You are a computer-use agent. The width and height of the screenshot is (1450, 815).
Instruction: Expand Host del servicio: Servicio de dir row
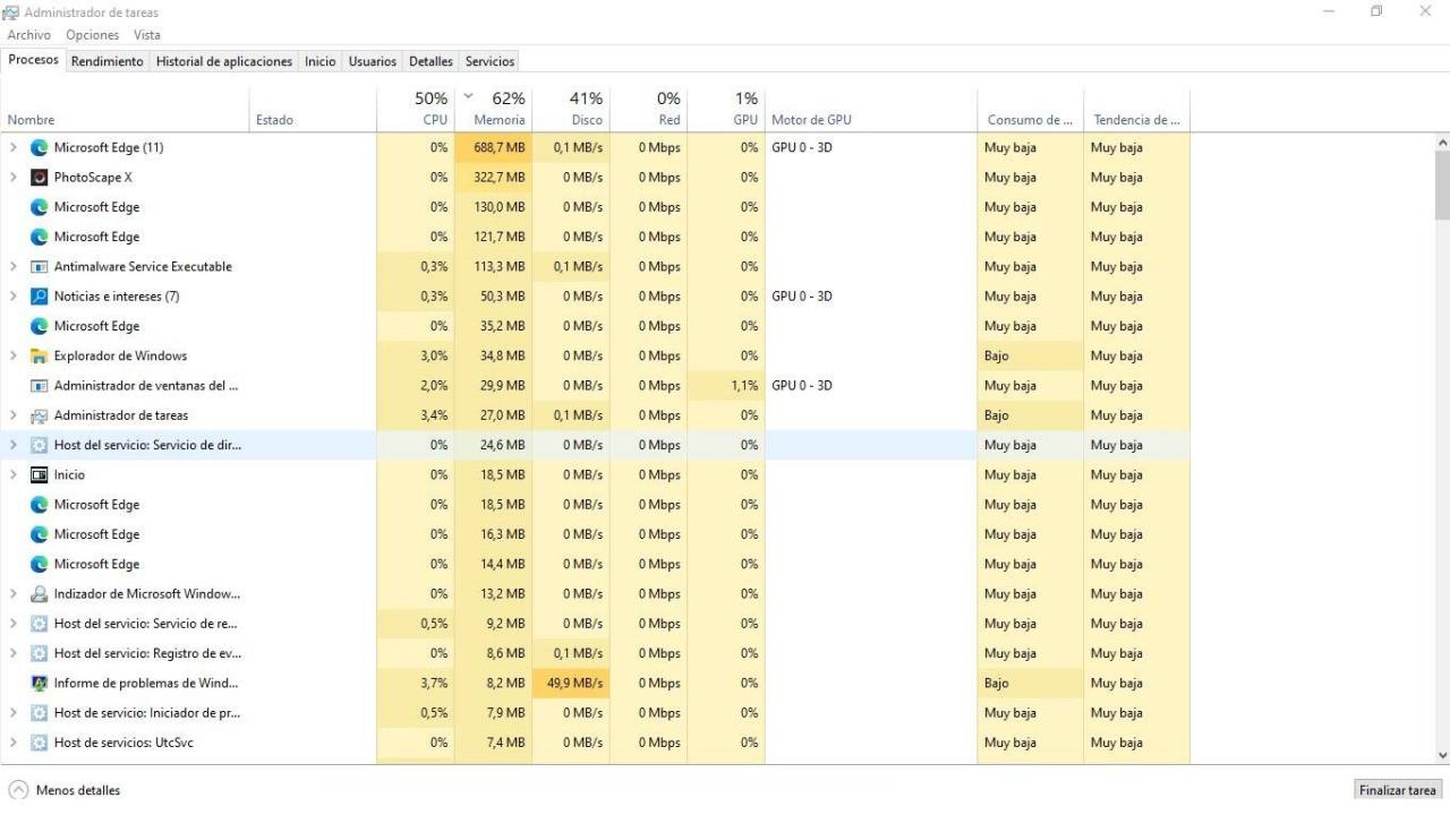pos(13,446)
